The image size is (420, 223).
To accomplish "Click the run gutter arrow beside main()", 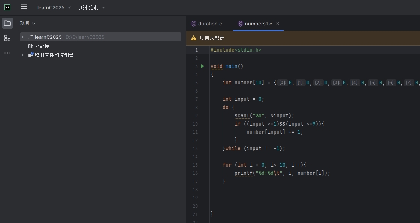I will tap(202, 66).
